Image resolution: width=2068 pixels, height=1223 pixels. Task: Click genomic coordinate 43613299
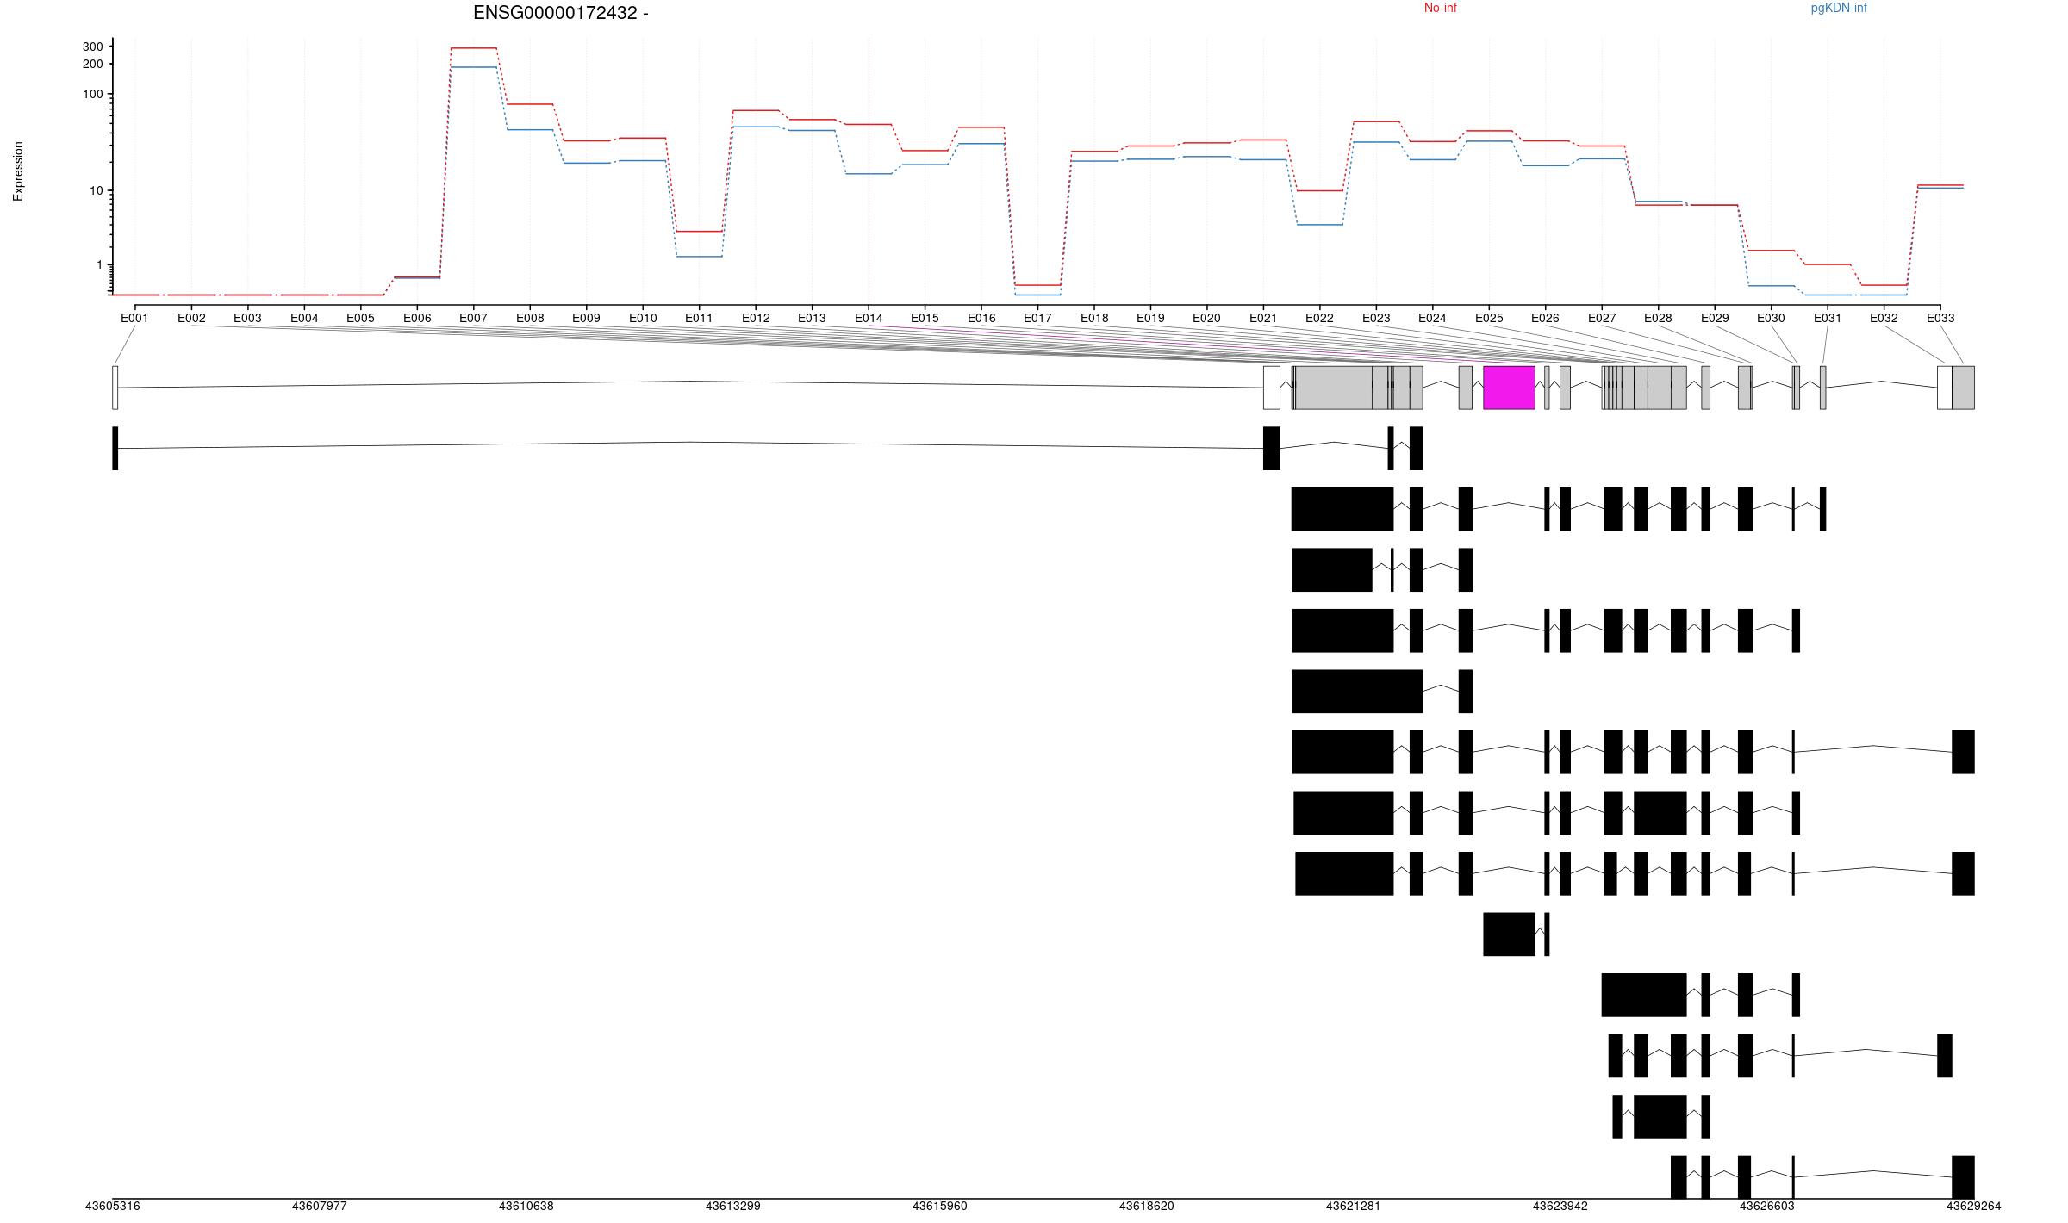point(733,1206)
